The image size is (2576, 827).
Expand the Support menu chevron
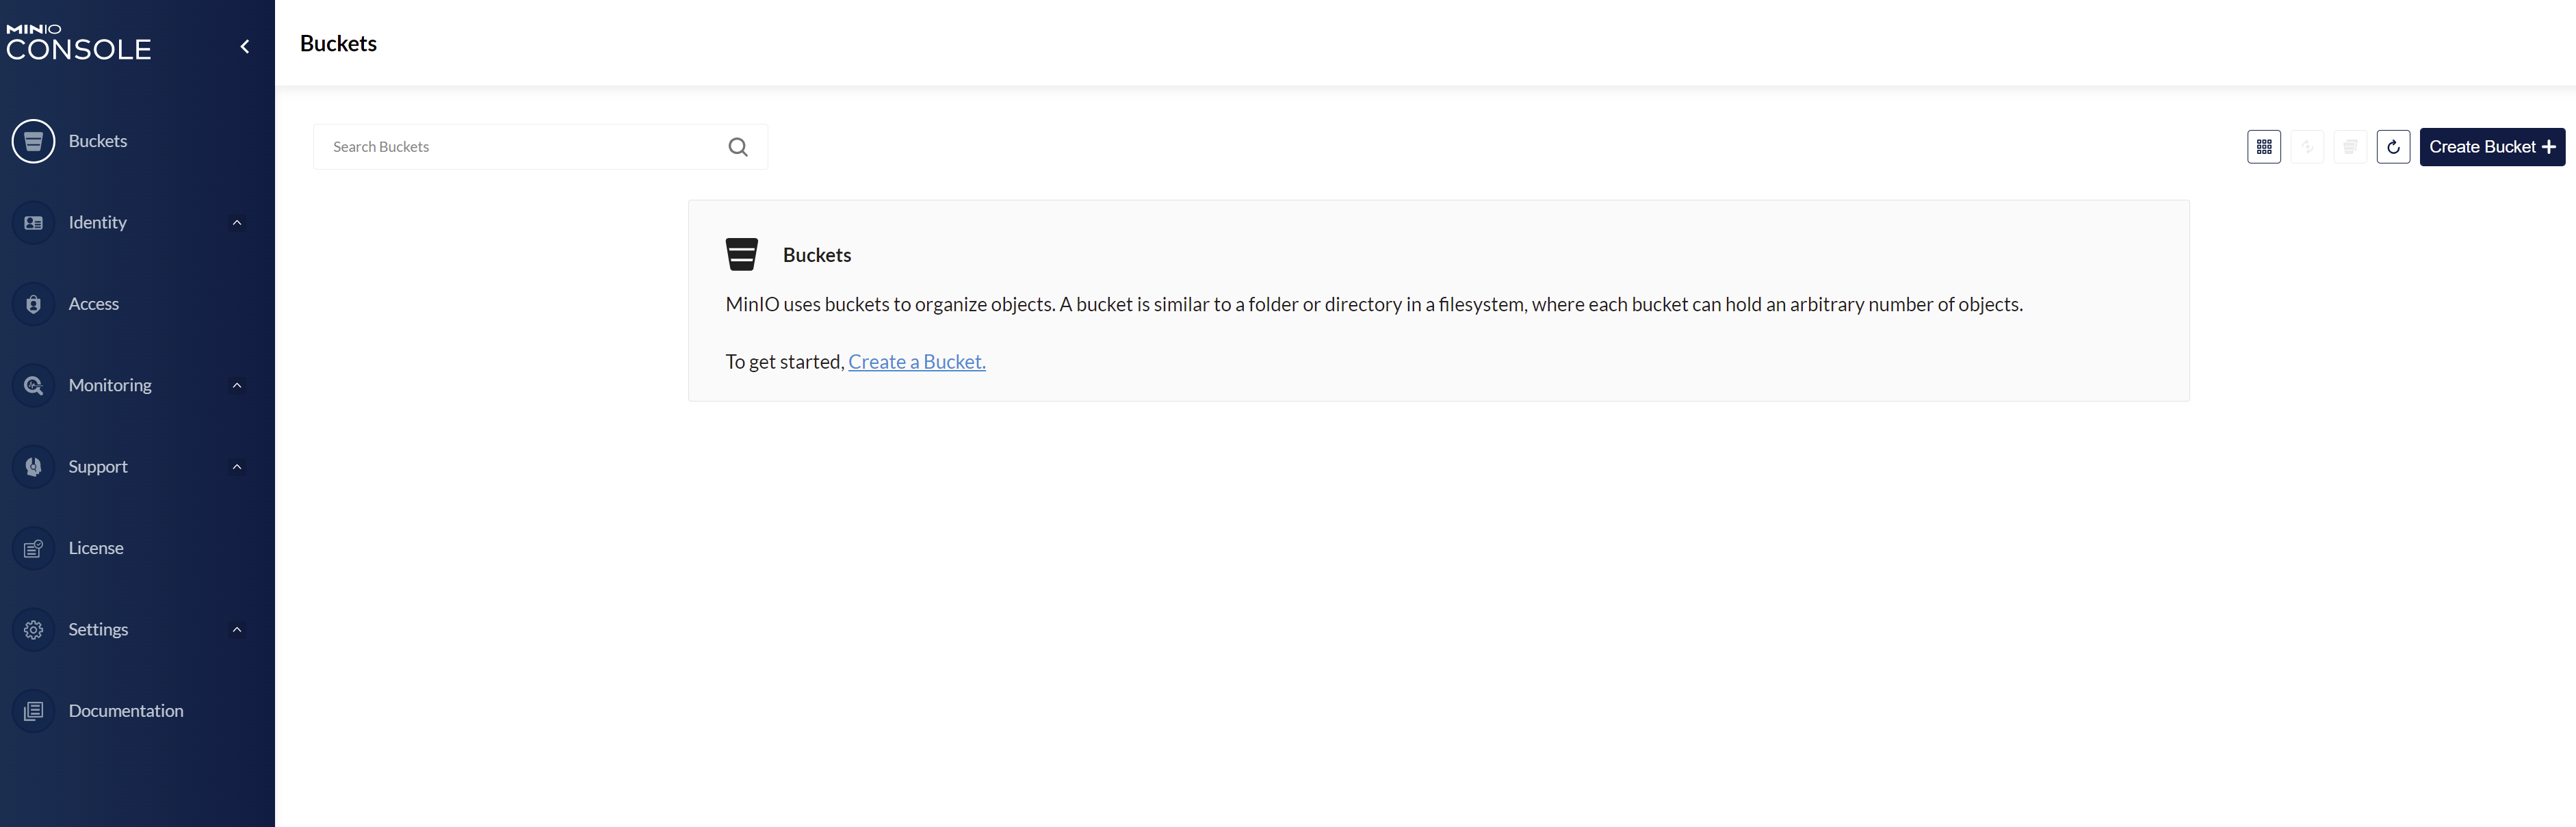[237, 467]
